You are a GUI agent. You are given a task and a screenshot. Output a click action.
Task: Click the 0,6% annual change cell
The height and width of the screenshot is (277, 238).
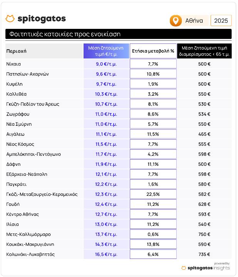pyautogui.click(x=153, y=234)
